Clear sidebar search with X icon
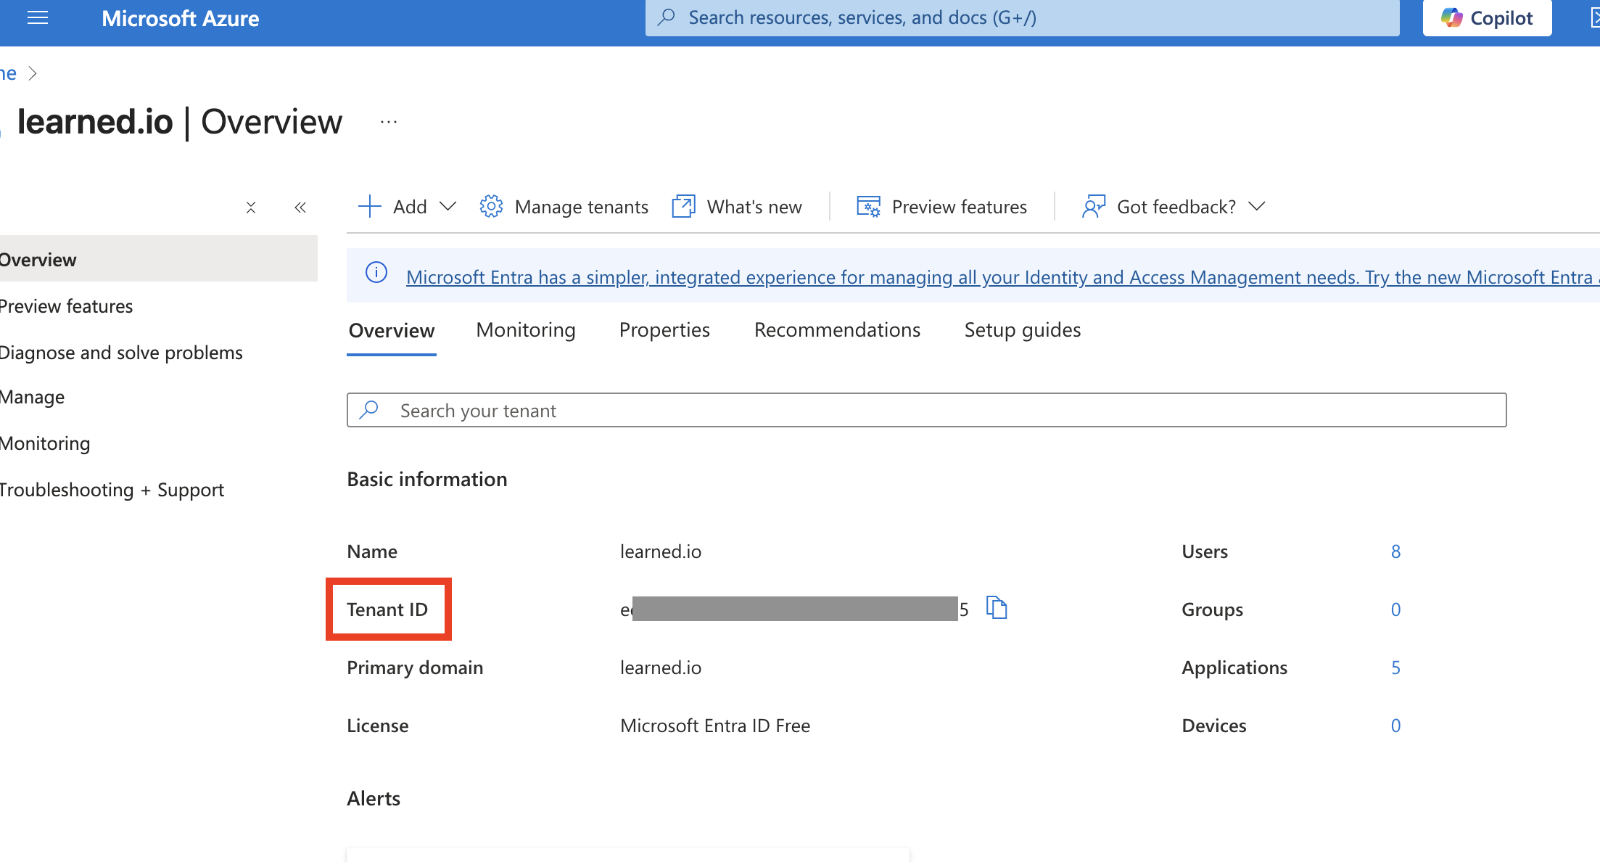This screenshot has height=862, width=1600. point(251,208)
